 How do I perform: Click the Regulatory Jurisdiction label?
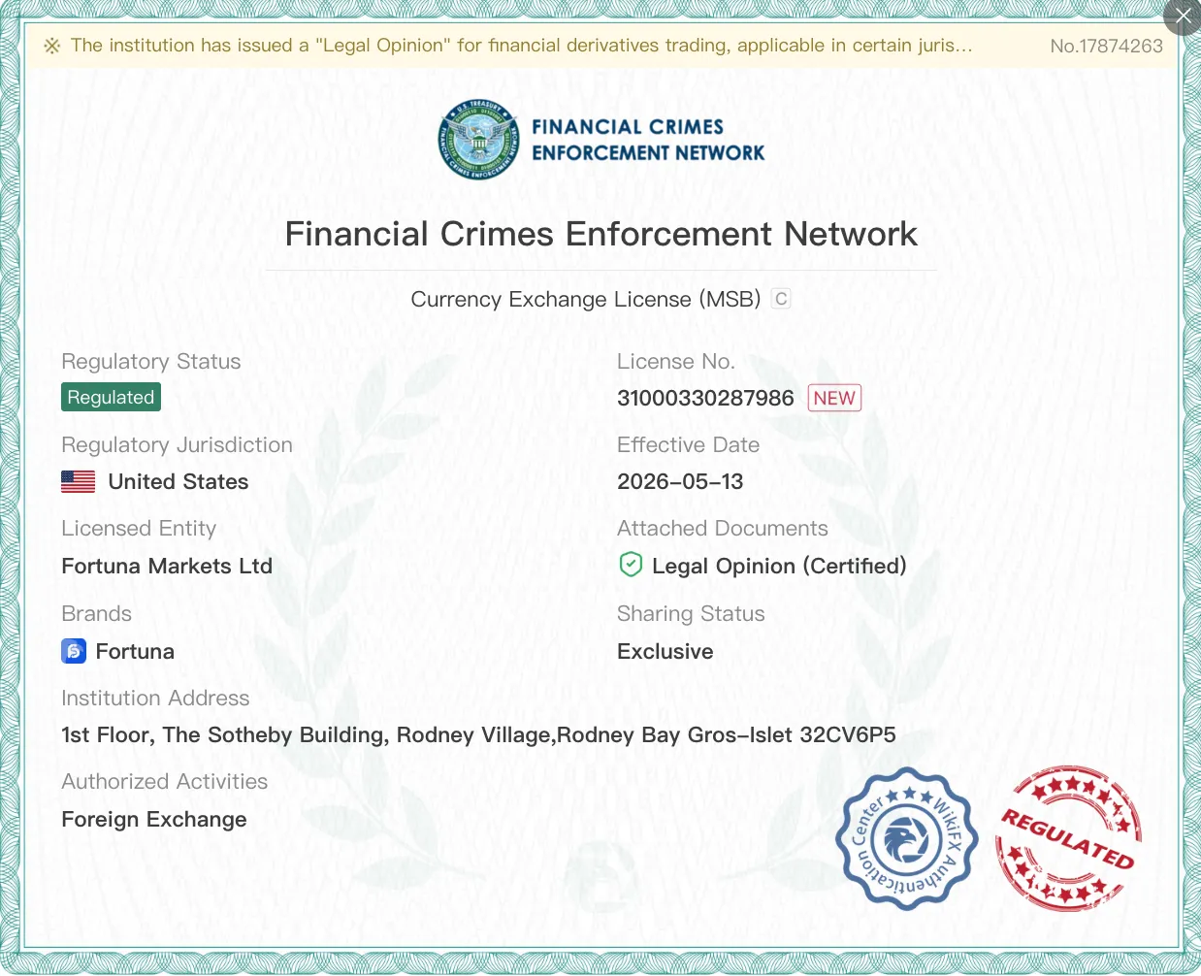177,444
